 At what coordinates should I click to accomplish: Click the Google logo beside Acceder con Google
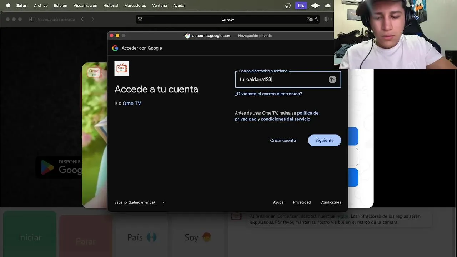(115, 48)
